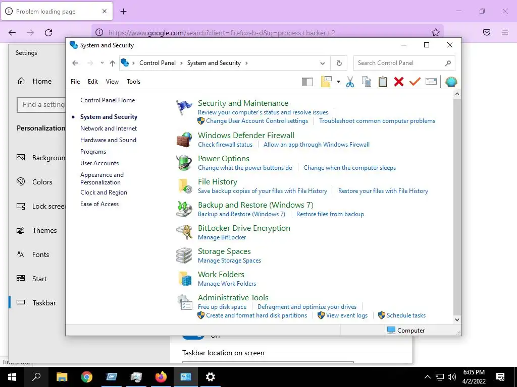Click the Copy toolbar icon

(367, 82)
